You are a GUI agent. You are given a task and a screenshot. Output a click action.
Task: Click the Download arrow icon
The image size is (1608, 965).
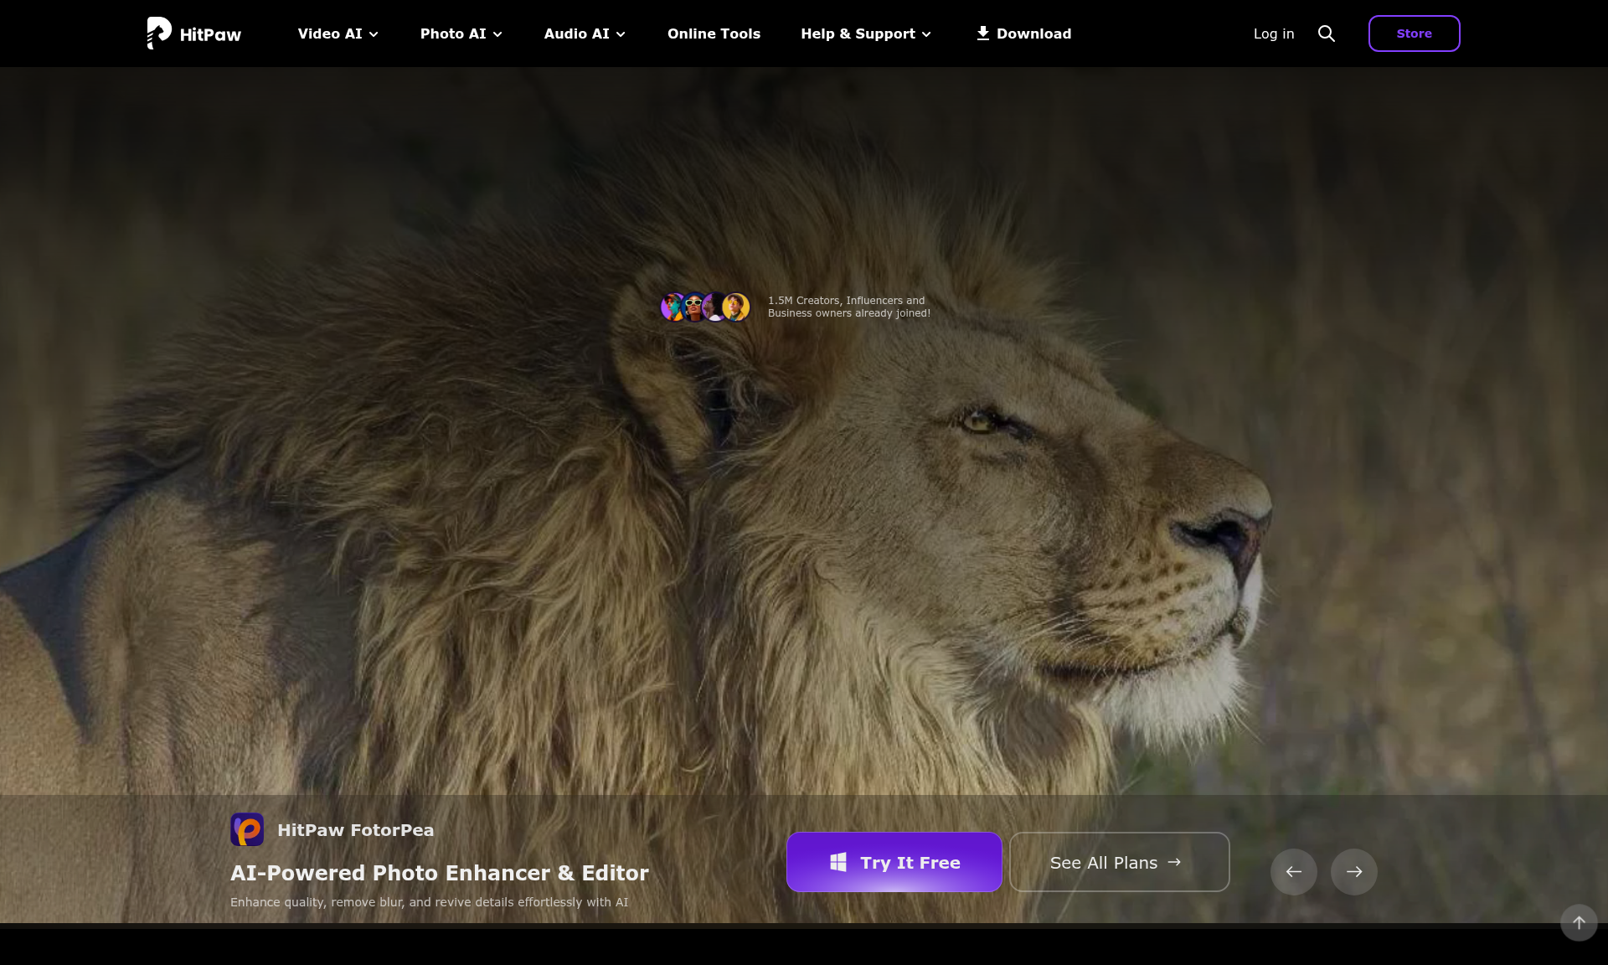[982, 34]
